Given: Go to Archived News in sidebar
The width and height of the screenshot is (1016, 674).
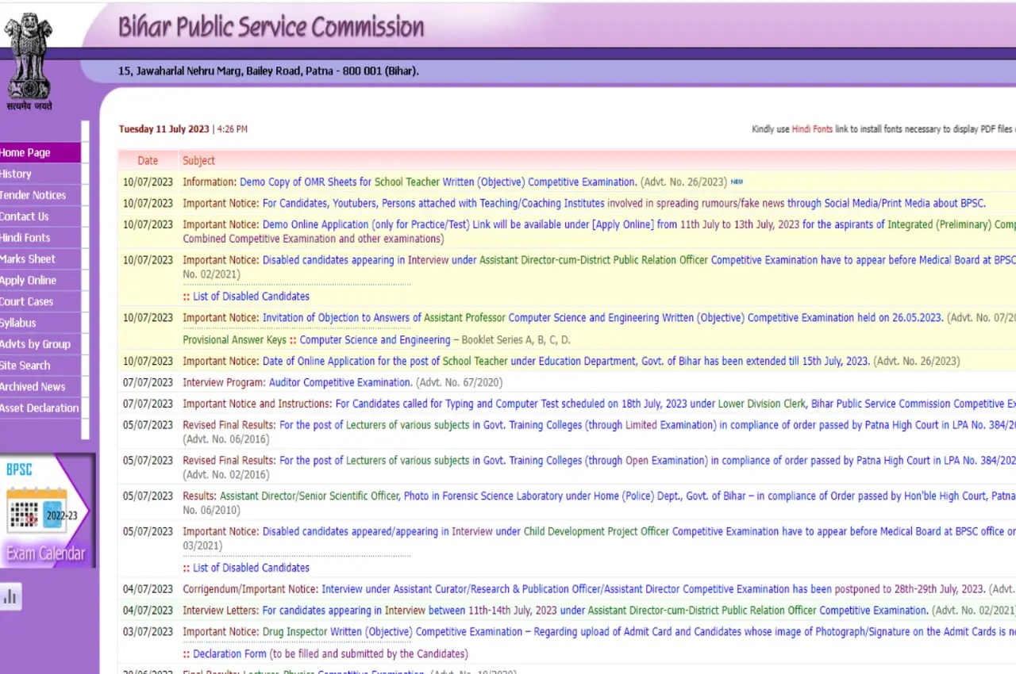Looking at the screenshot, I should coord(40,387).
